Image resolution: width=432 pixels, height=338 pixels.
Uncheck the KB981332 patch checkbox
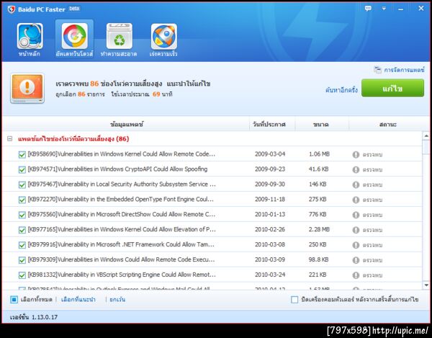point(22,275)
